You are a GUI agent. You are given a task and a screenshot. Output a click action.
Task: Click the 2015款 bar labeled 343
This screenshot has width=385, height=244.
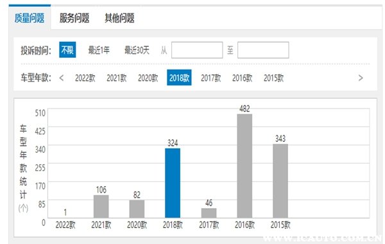[x=280, y=181]
